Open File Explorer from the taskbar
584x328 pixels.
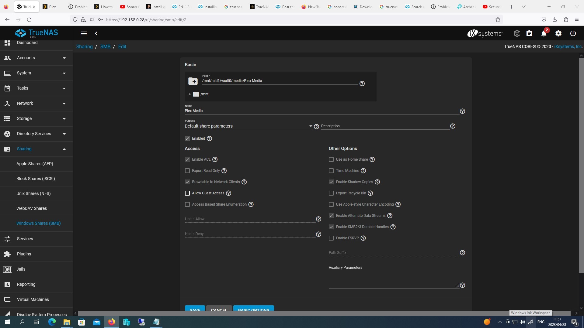click(67, 322)
